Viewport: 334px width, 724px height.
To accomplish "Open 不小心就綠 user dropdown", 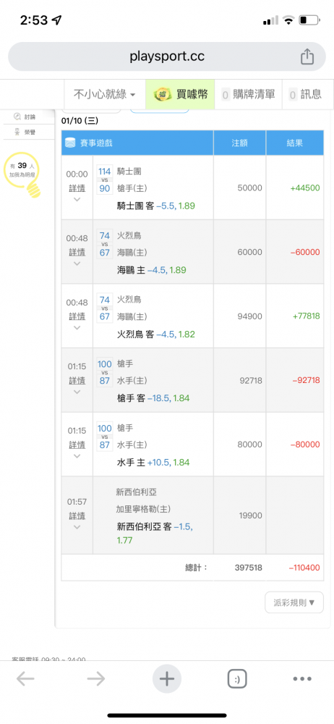I will [x=105, y=95].
